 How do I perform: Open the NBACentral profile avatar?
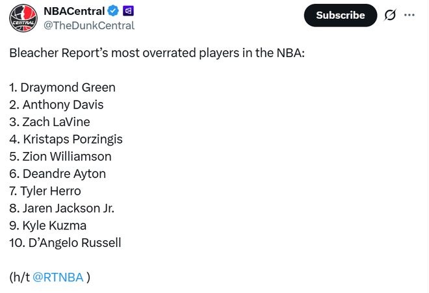(x=23, y=18)
